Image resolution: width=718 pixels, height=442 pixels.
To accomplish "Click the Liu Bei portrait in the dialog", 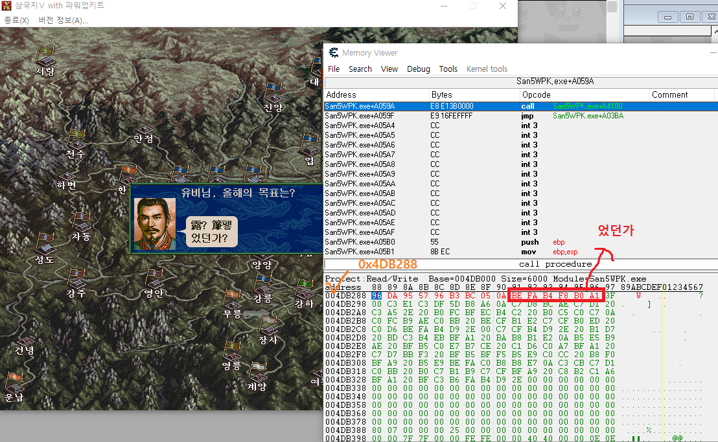I will [155, 224].
